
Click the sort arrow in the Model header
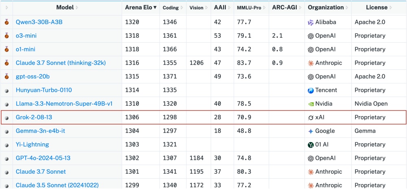(x=77, y=7)
